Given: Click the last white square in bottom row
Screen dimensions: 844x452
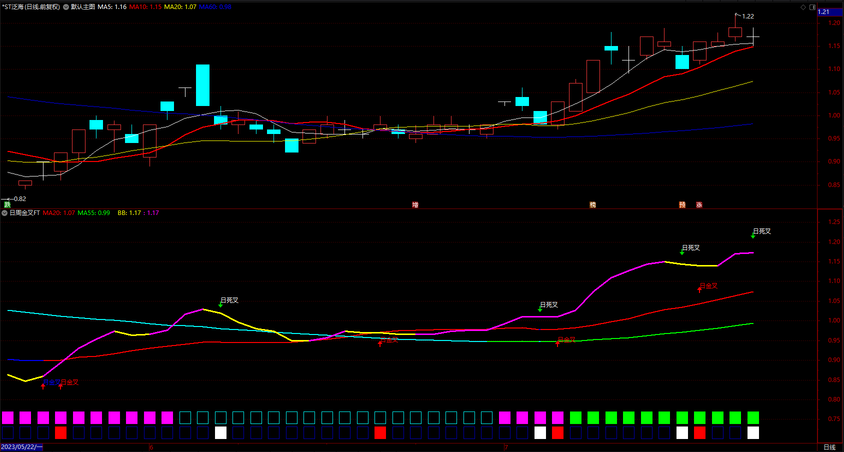Looking at the screenshot, I should [753, 433].
